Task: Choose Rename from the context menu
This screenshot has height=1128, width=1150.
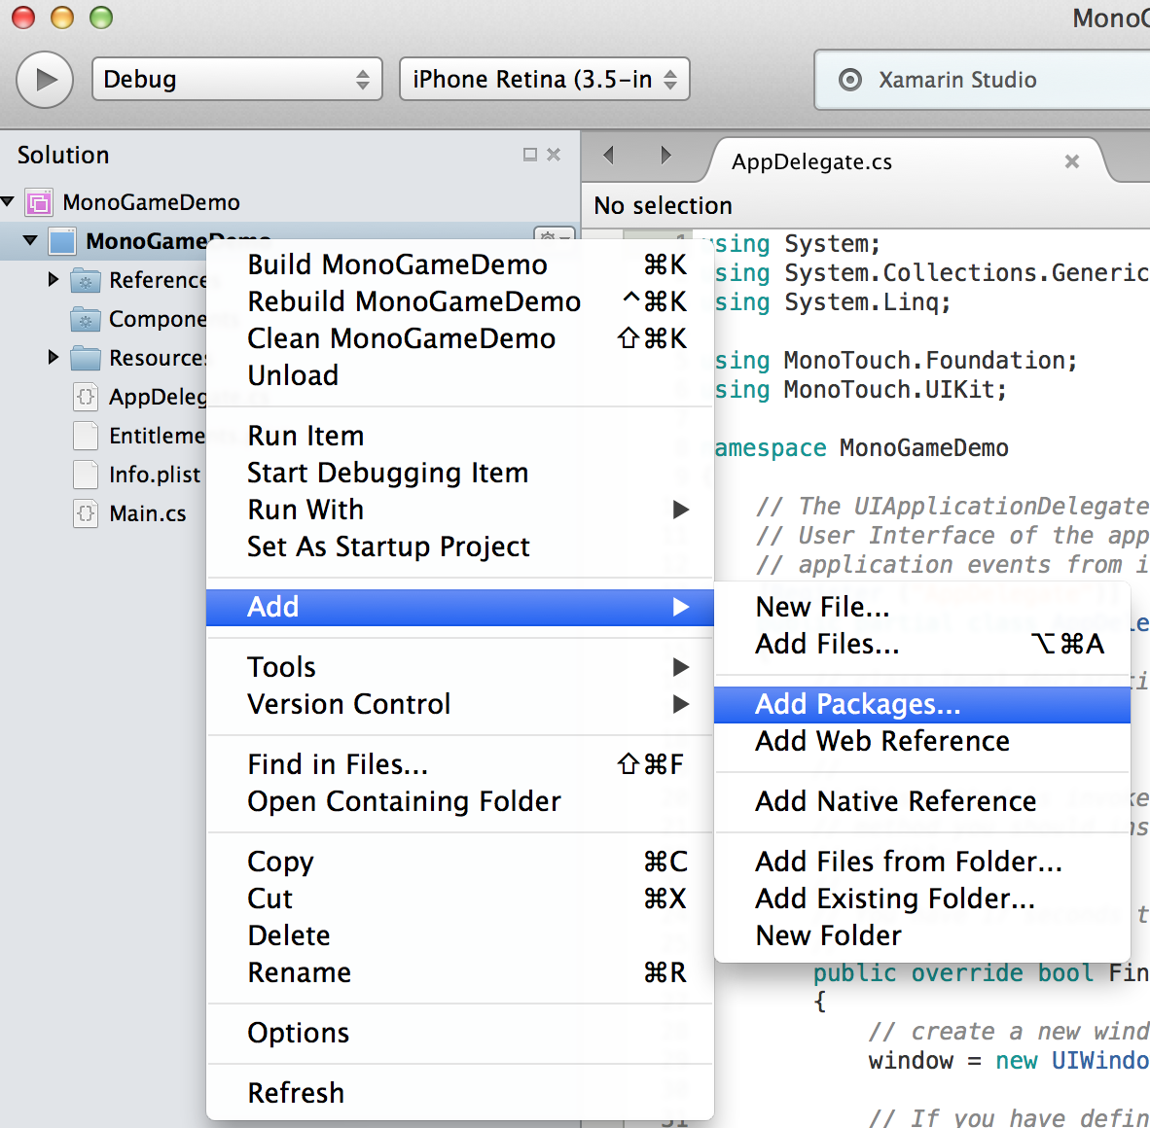Action: point(460,972)
